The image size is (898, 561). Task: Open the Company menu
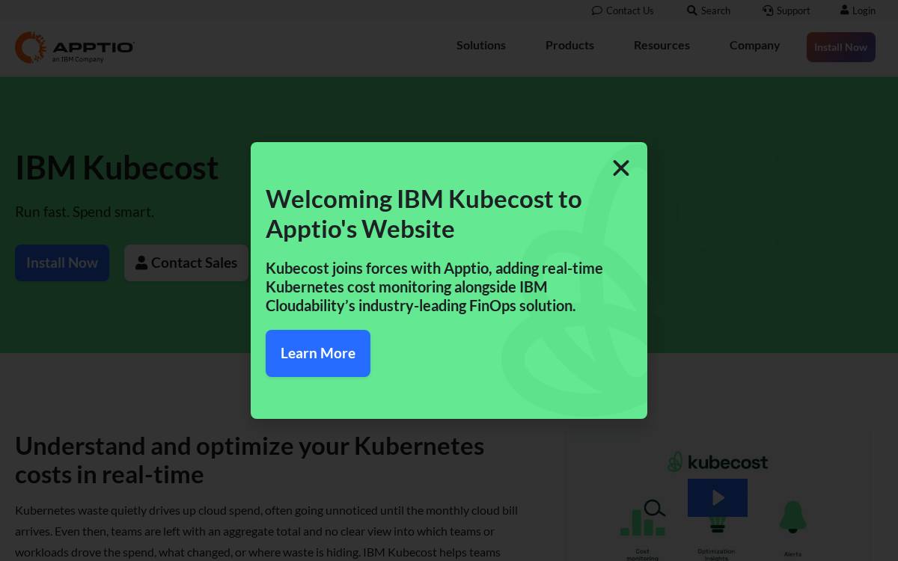coord(754,45)
